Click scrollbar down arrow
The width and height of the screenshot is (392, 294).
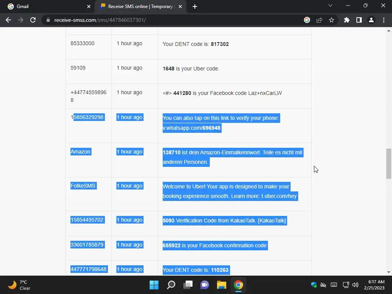[x=389, y=272]
